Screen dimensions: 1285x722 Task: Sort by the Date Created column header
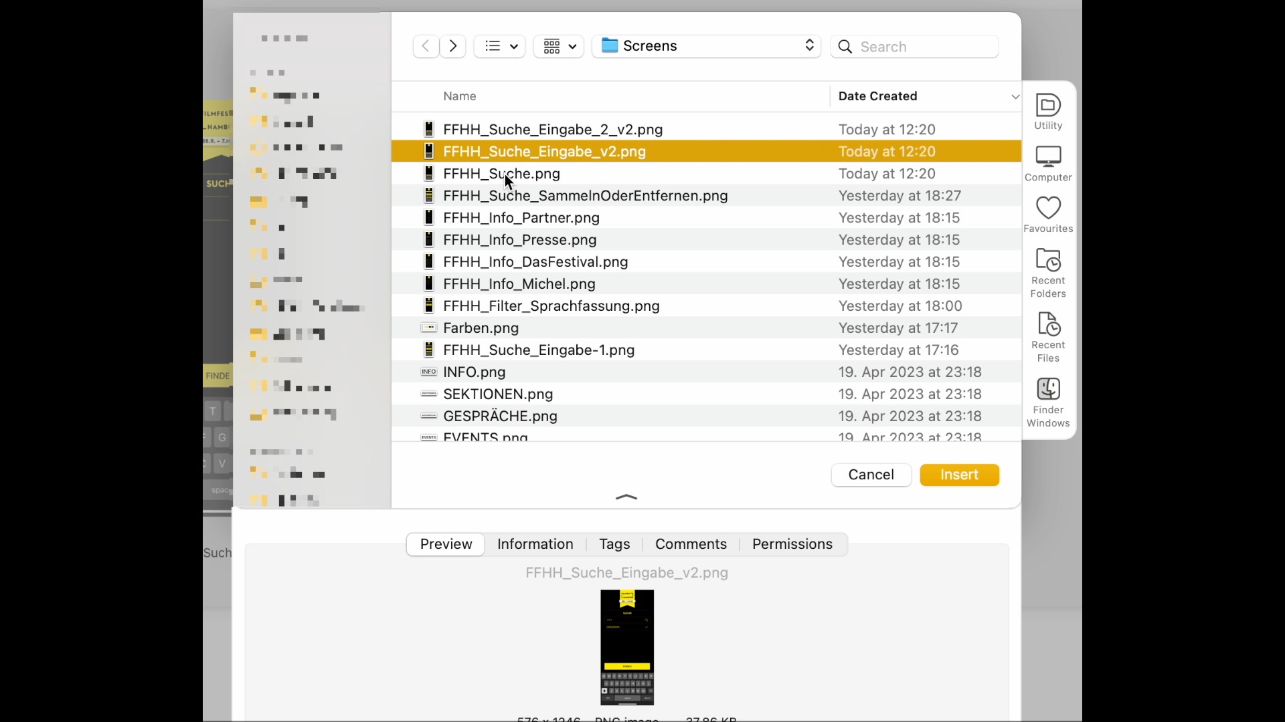(877, 96)
